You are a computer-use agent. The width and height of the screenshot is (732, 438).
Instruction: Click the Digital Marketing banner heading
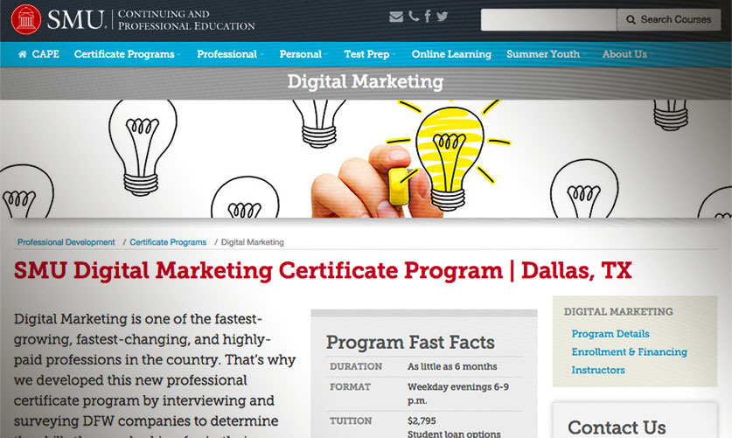(x=366, y=81)
